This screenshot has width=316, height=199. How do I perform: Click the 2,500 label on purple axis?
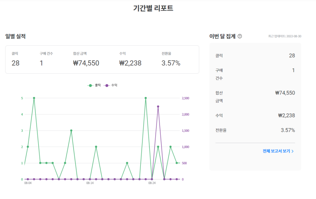point(185,98)
